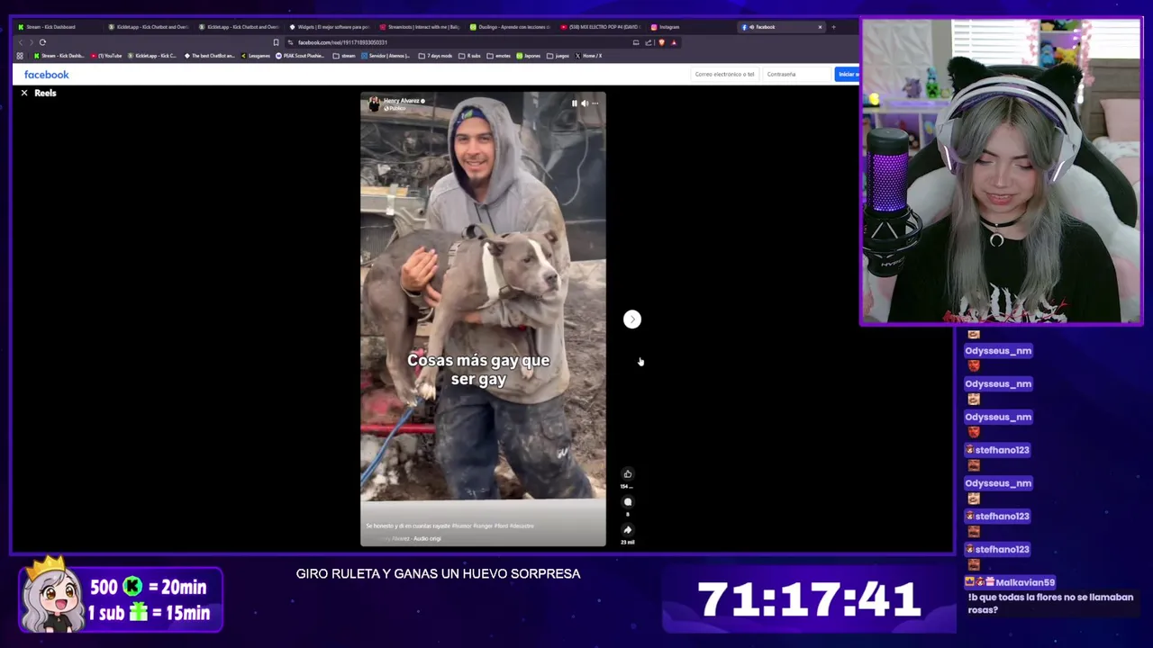Screen dimensions: 1153x648
Task: Go back with the browser back arrow
Action: (x=21, y=42)
